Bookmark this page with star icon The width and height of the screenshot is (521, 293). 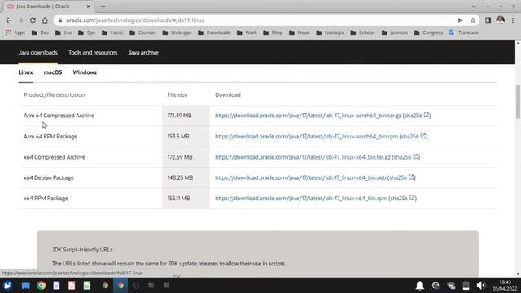(473, 20)
